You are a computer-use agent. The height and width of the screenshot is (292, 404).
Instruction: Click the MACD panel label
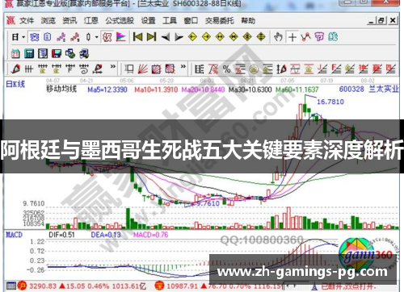[x=14, y=235]
